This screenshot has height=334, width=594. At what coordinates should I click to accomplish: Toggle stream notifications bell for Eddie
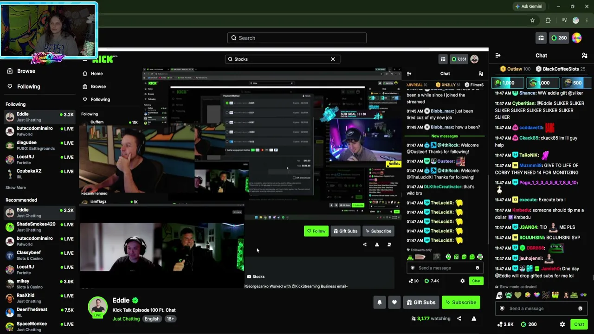380,302
